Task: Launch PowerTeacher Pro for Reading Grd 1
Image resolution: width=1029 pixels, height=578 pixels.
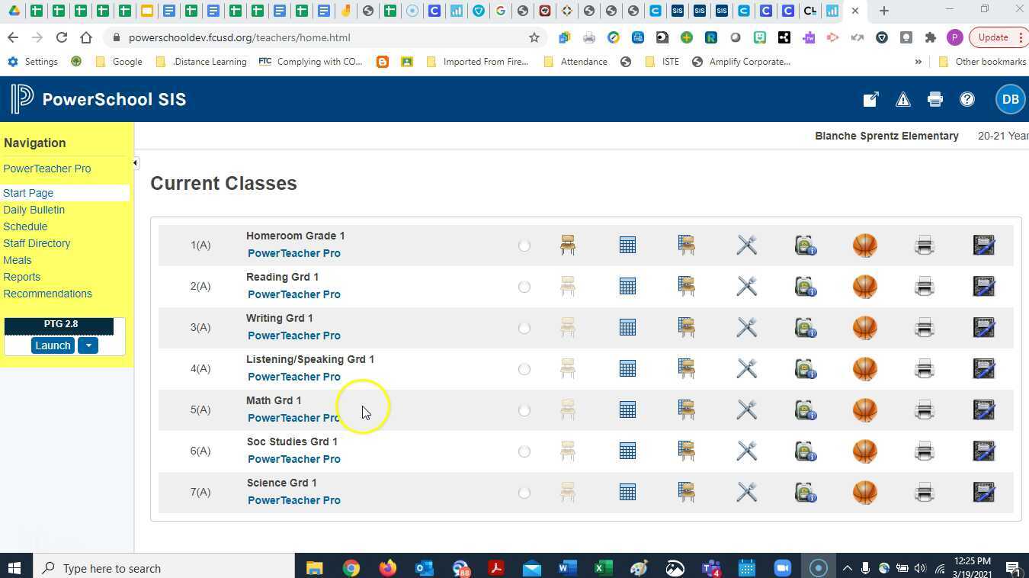Action: (293, 294)
